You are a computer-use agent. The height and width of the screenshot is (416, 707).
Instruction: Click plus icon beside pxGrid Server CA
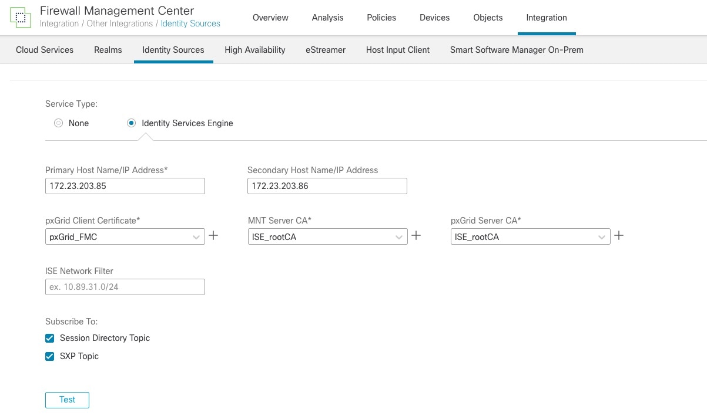[x=618, y=236]
